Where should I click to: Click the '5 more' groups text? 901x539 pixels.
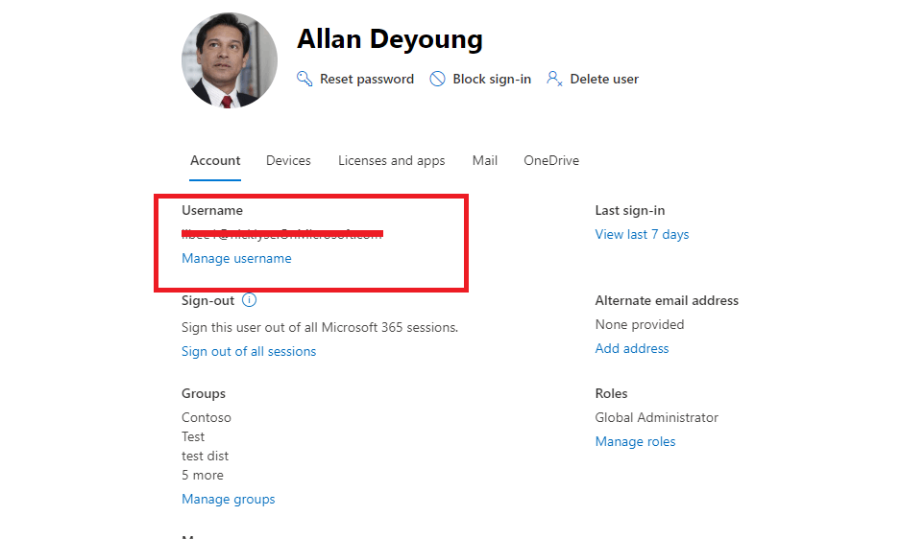[x=203, y=476]
